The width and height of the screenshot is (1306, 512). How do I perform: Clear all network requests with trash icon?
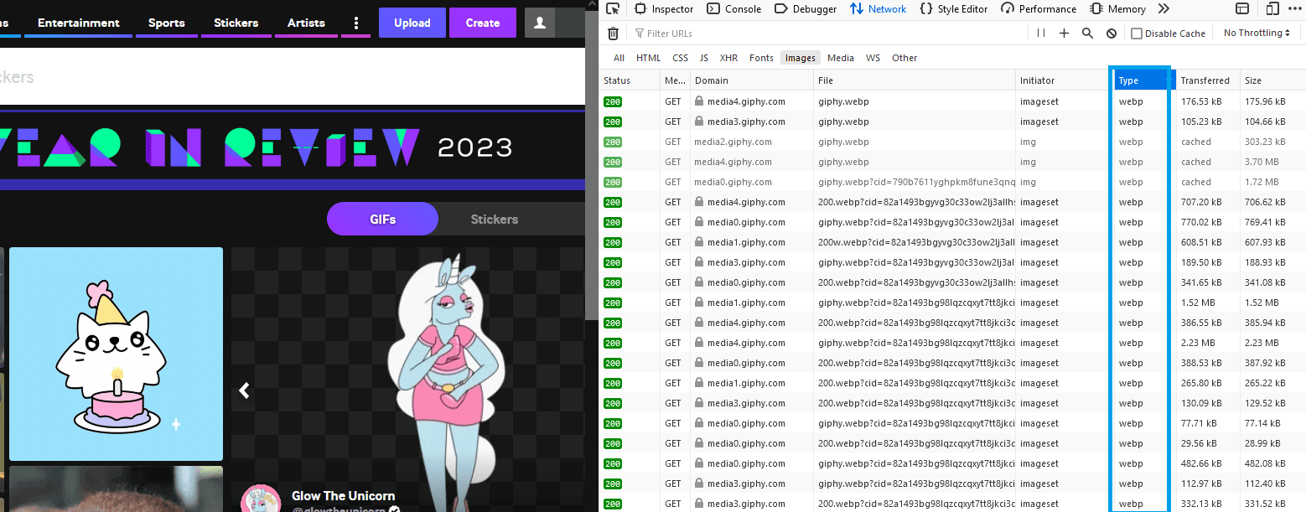tap(613, 33)
